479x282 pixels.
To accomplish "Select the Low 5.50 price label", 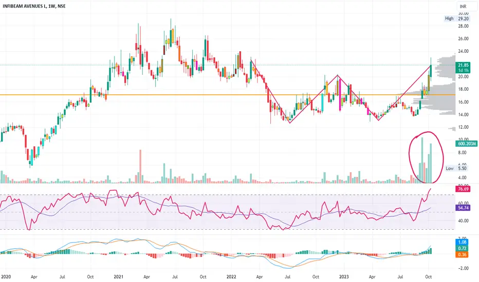I will (457, 168).
